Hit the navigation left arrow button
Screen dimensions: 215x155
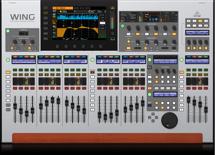(x=149, y=117)
